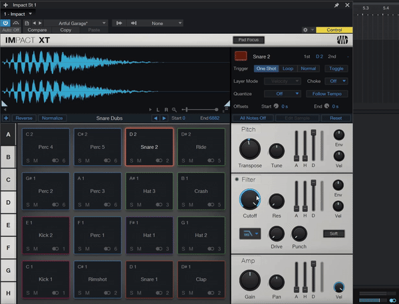Open the None sidechain dropdown

pyautogui.click(x=160, y=23)
